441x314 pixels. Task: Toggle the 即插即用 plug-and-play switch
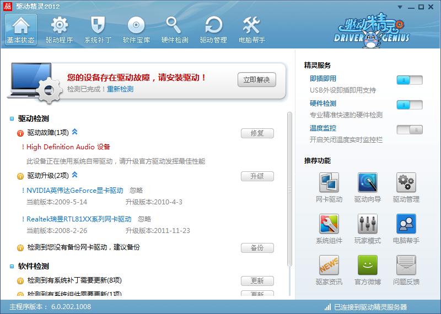pyautogui.click(x=409, y=80)
